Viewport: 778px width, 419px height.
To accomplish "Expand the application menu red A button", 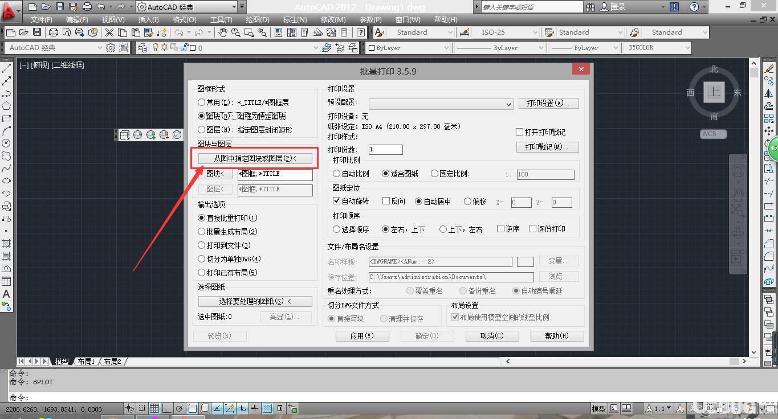I will click(x=10, y=13).
